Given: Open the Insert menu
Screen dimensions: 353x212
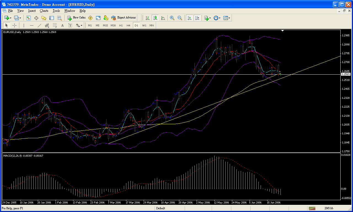Looking at the screenshot, I should pos(32,11).
